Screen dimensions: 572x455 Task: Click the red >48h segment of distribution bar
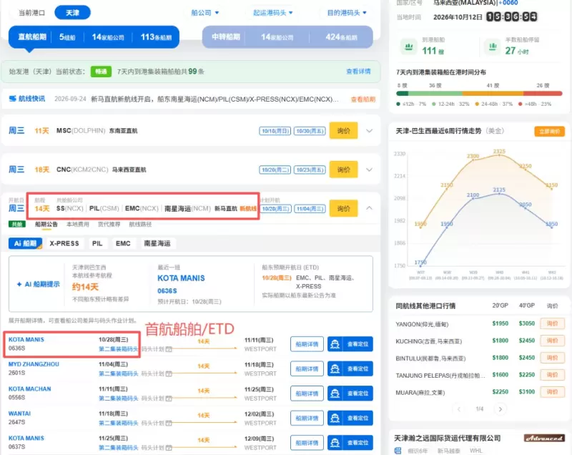pyautogui.click(x=543, y=94)
